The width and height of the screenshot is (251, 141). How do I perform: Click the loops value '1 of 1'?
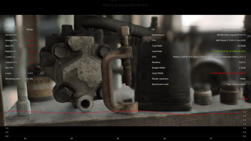(30, 73)
